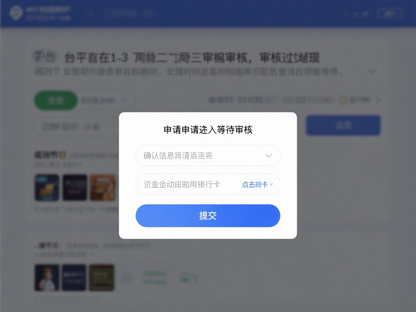Click the outlined button in the top-right header
This screenshot has width=416, height=312.
click(x=390, y=13)
